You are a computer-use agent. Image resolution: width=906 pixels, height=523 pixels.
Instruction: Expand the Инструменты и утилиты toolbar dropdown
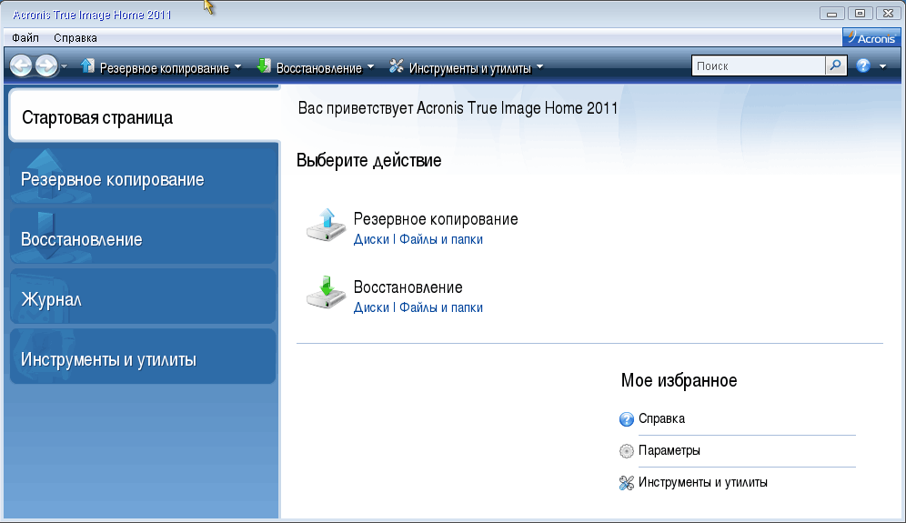tap(539, 67)
